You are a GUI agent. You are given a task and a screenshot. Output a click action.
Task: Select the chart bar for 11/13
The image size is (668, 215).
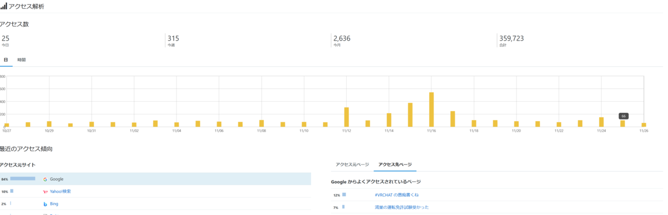coord(367,123)
